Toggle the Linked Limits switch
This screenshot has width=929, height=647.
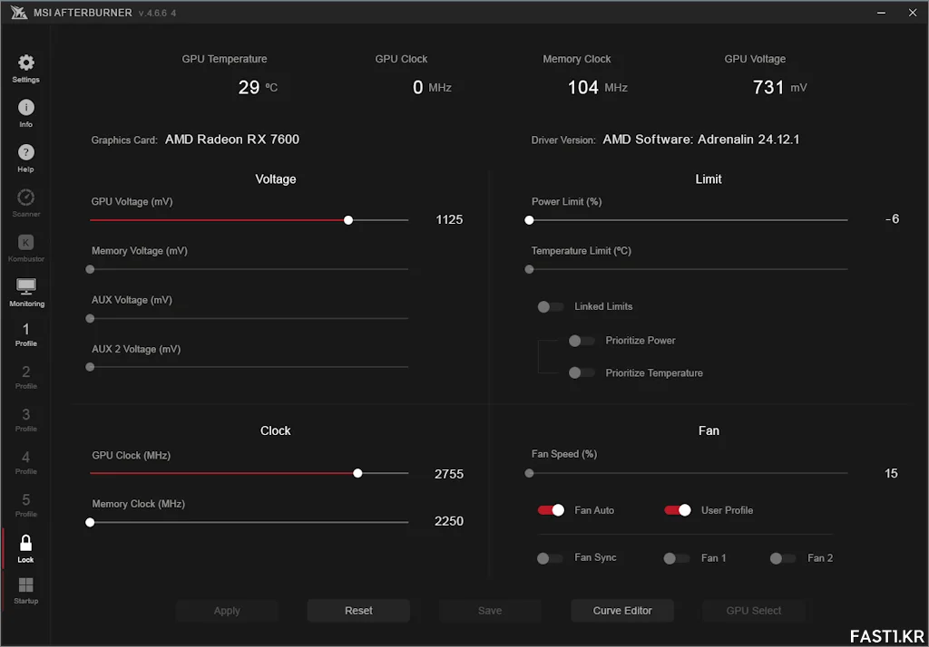550,306
